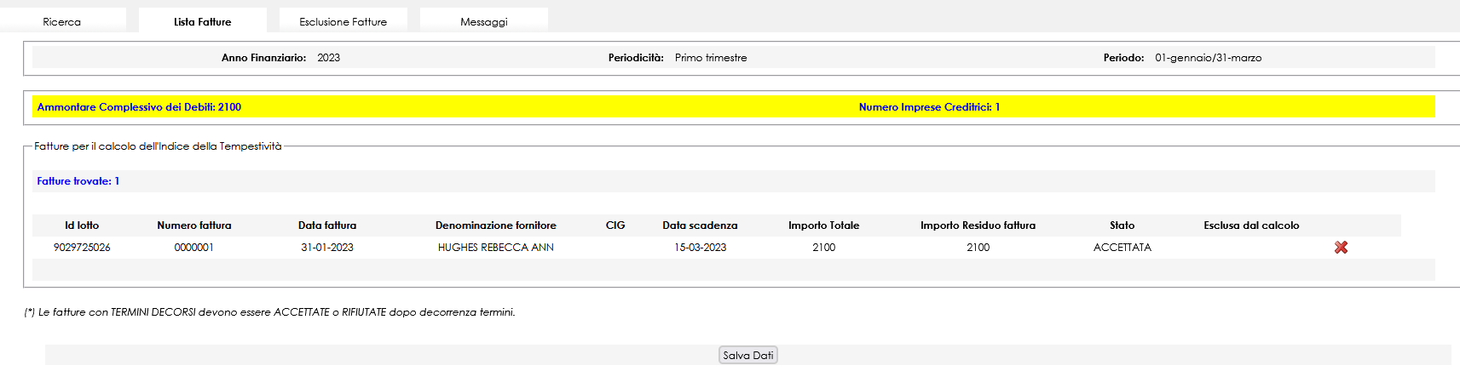Select the Importo Residuo fattura header
The image size is (1460, 371).
point(978,225)
